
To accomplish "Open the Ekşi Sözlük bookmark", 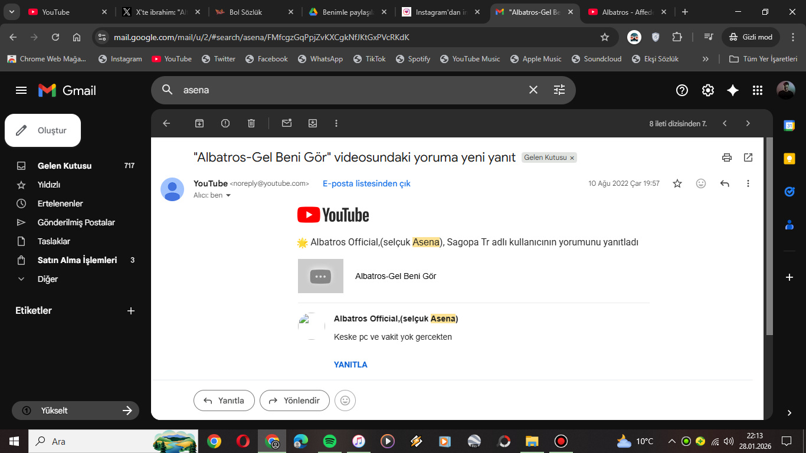I will (x=655, y=59).
